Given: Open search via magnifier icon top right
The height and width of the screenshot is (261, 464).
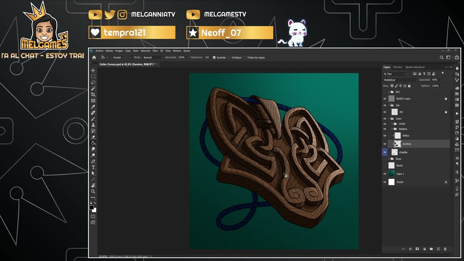Looking at the screenshot, I should coord(442,57).
